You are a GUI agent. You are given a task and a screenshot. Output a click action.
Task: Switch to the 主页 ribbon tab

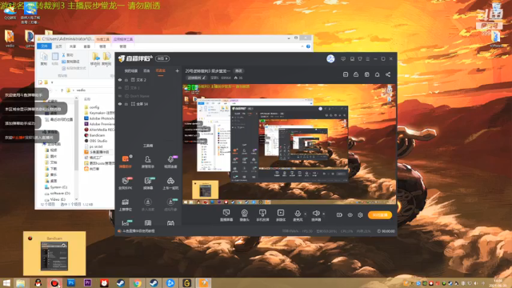[x=58, y=46]
